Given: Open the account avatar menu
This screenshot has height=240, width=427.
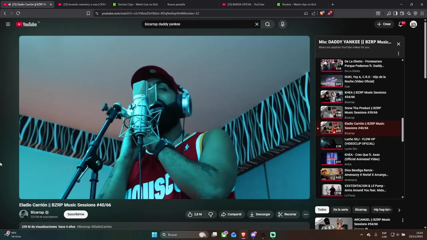Looking at the screenshot, I should pyautogui.click(x=413, y=24).
